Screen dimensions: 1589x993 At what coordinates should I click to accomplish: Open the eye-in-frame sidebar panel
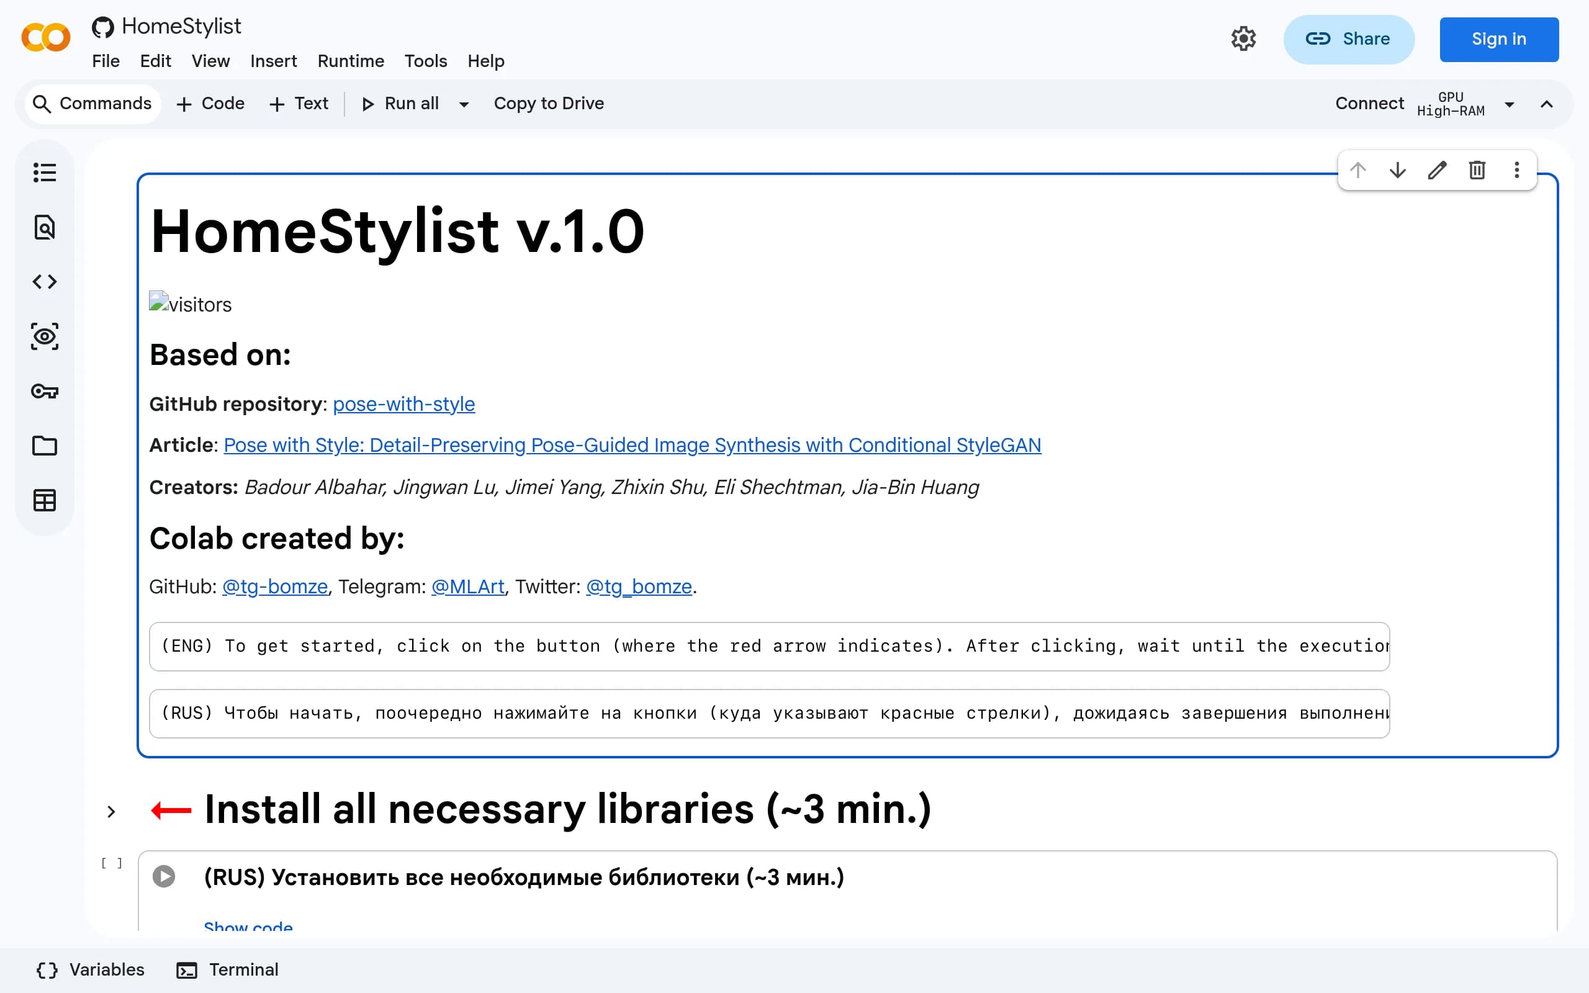pyautogui.click(x=45, y=336)
